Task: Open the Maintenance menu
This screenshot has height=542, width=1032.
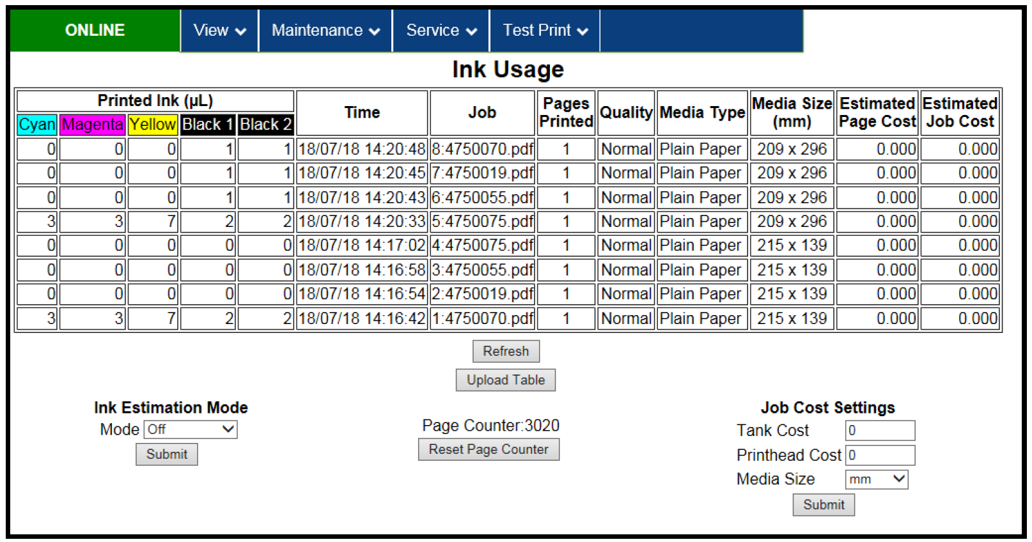Action: click(x=325, y=30)
